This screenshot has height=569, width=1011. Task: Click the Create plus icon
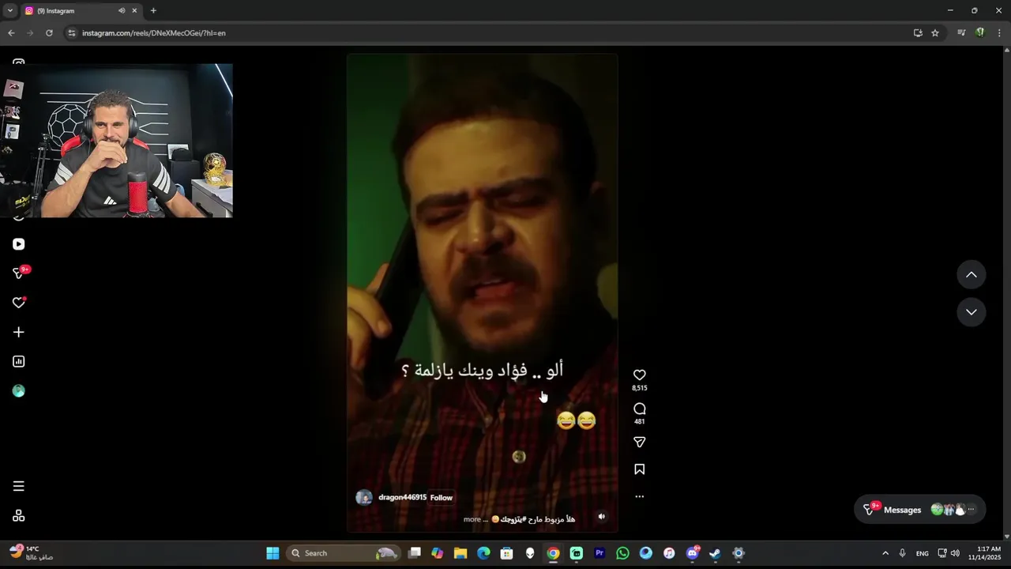(19, 332)
